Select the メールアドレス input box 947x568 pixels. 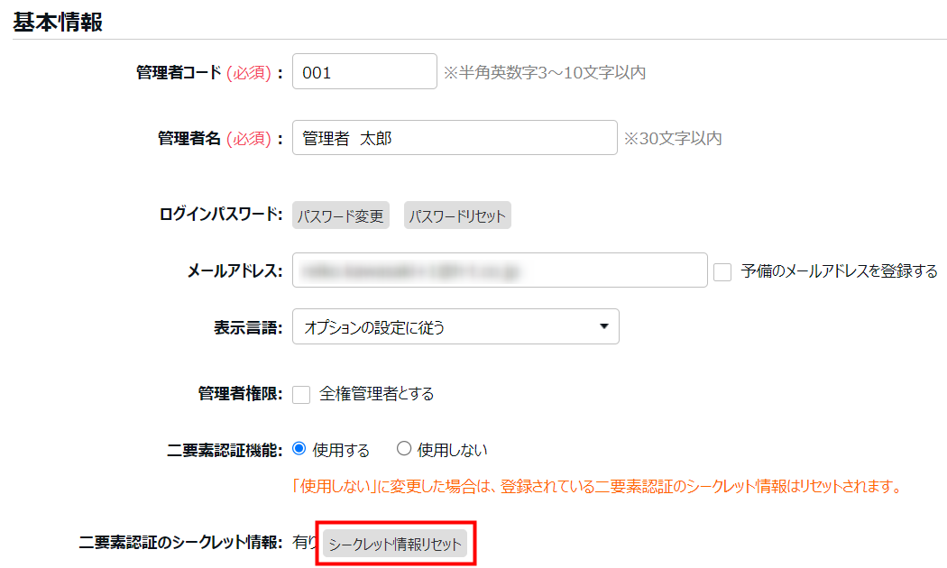click(500, 270)
